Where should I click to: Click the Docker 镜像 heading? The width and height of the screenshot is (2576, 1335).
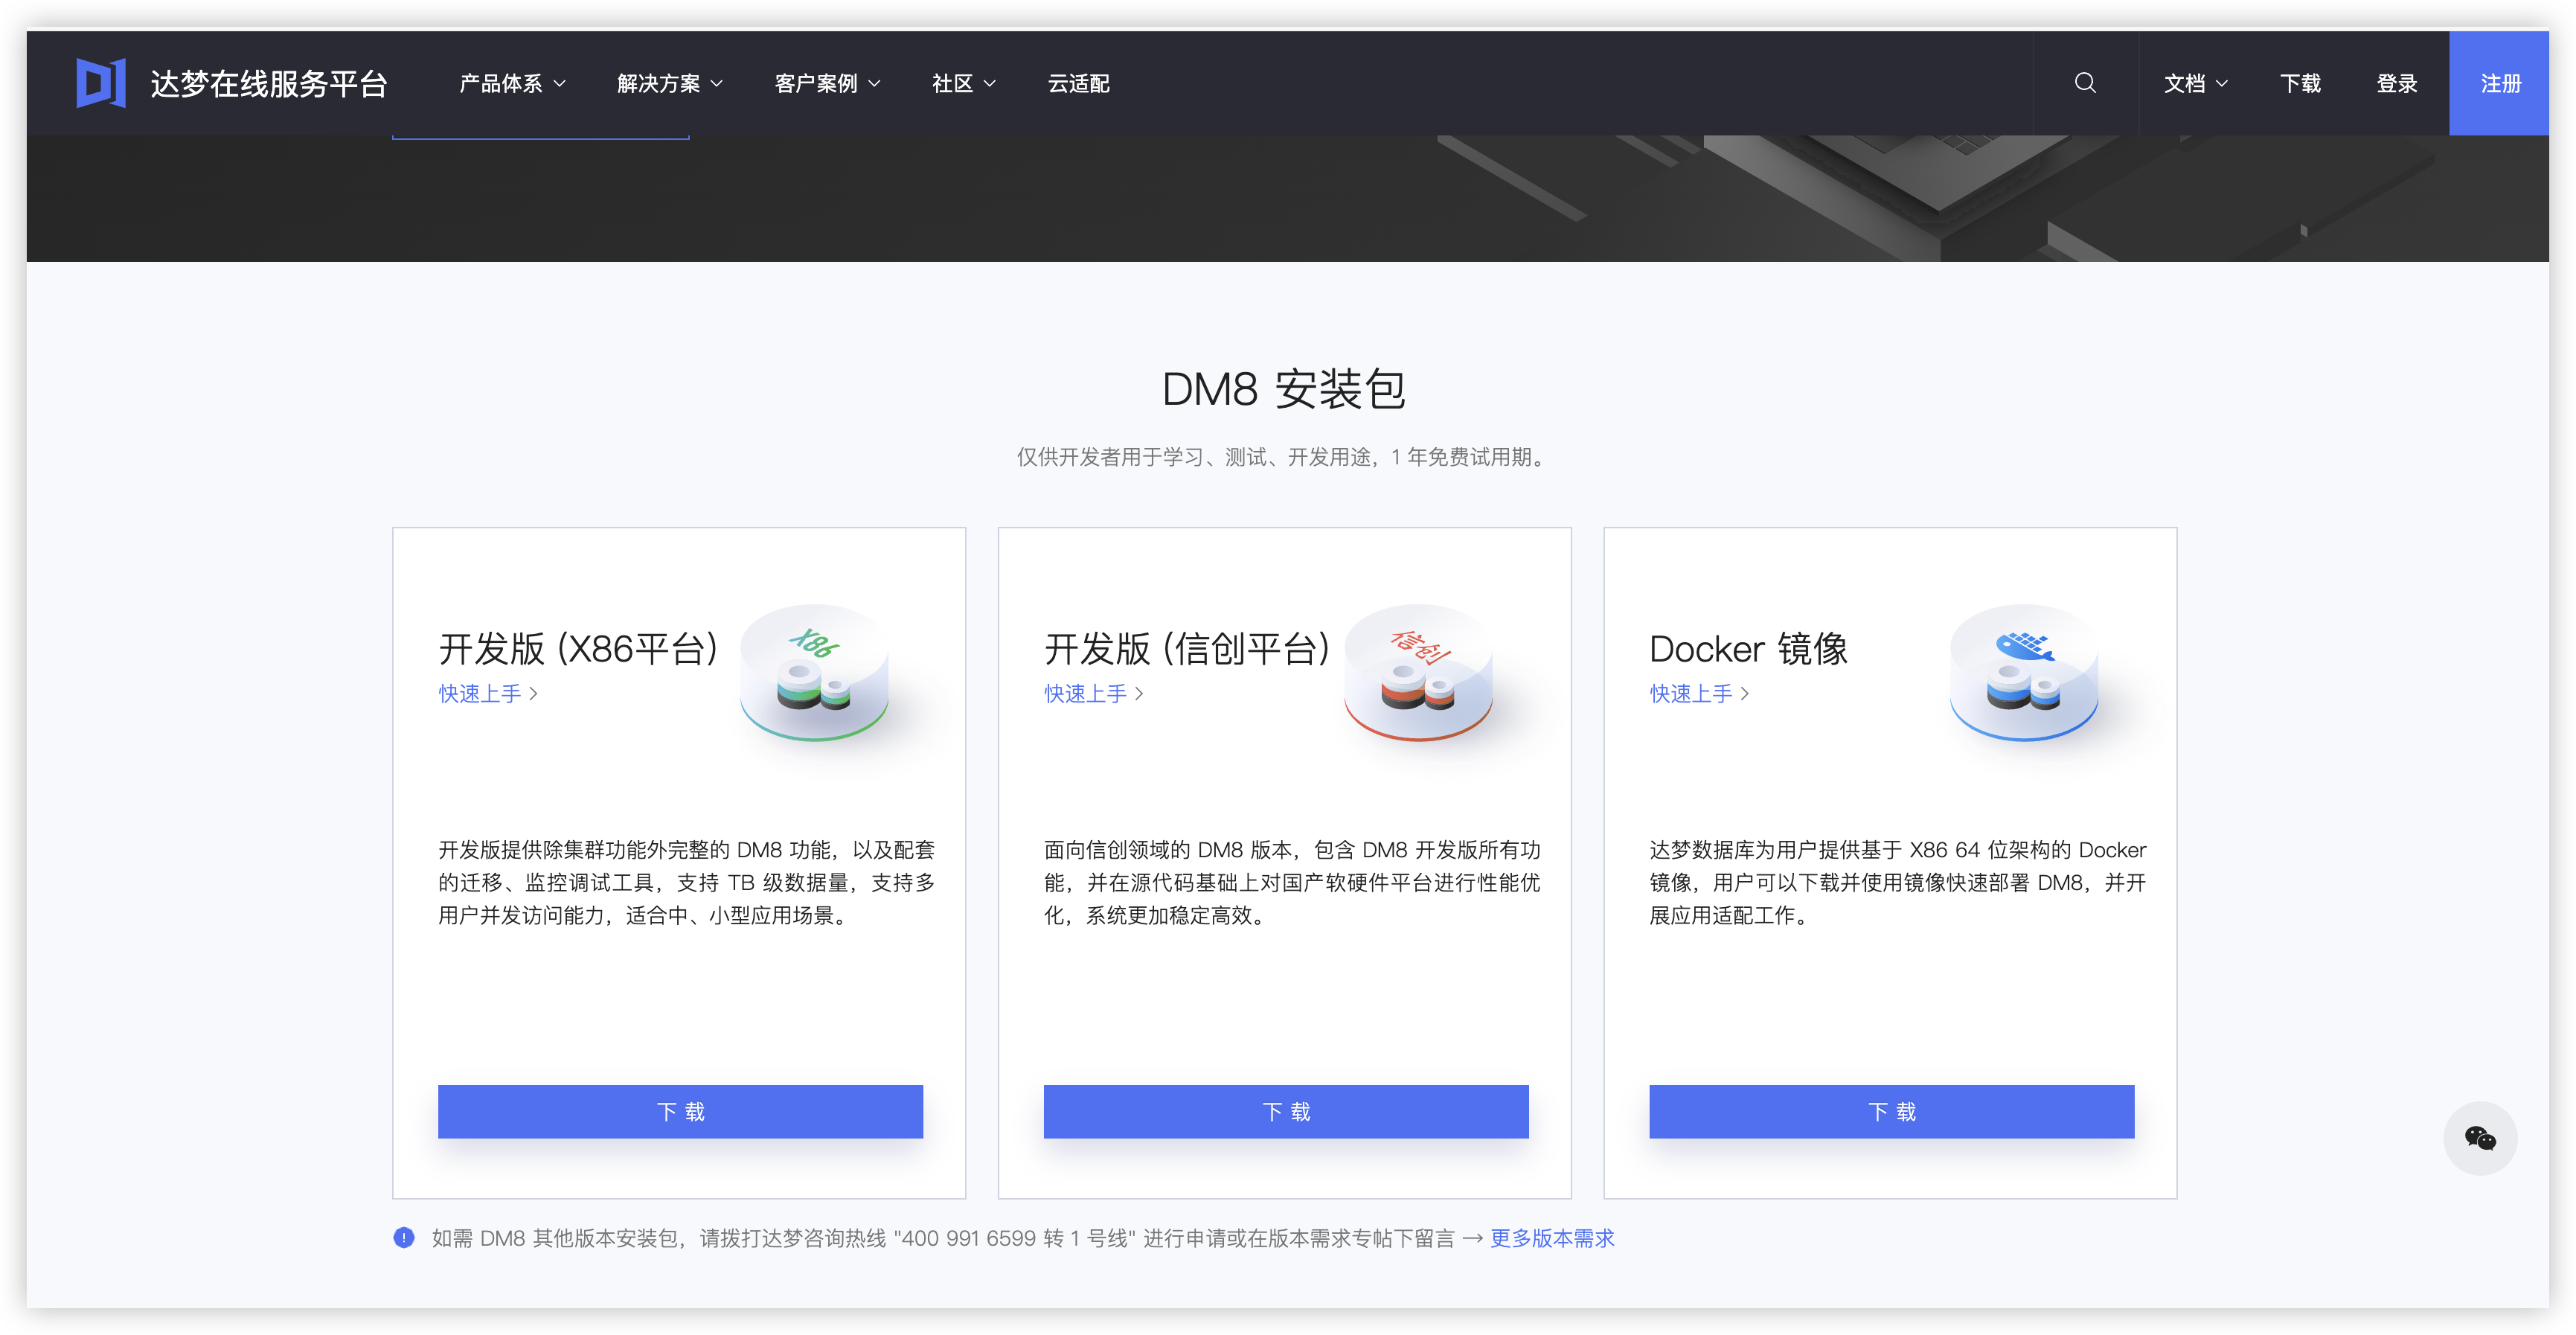click(x=1748, y=649)
